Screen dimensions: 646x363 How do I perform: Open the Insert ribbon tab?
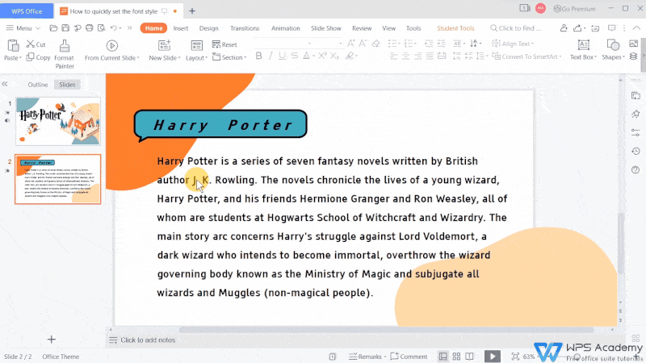pyautogui.click(x=180, y=28)
